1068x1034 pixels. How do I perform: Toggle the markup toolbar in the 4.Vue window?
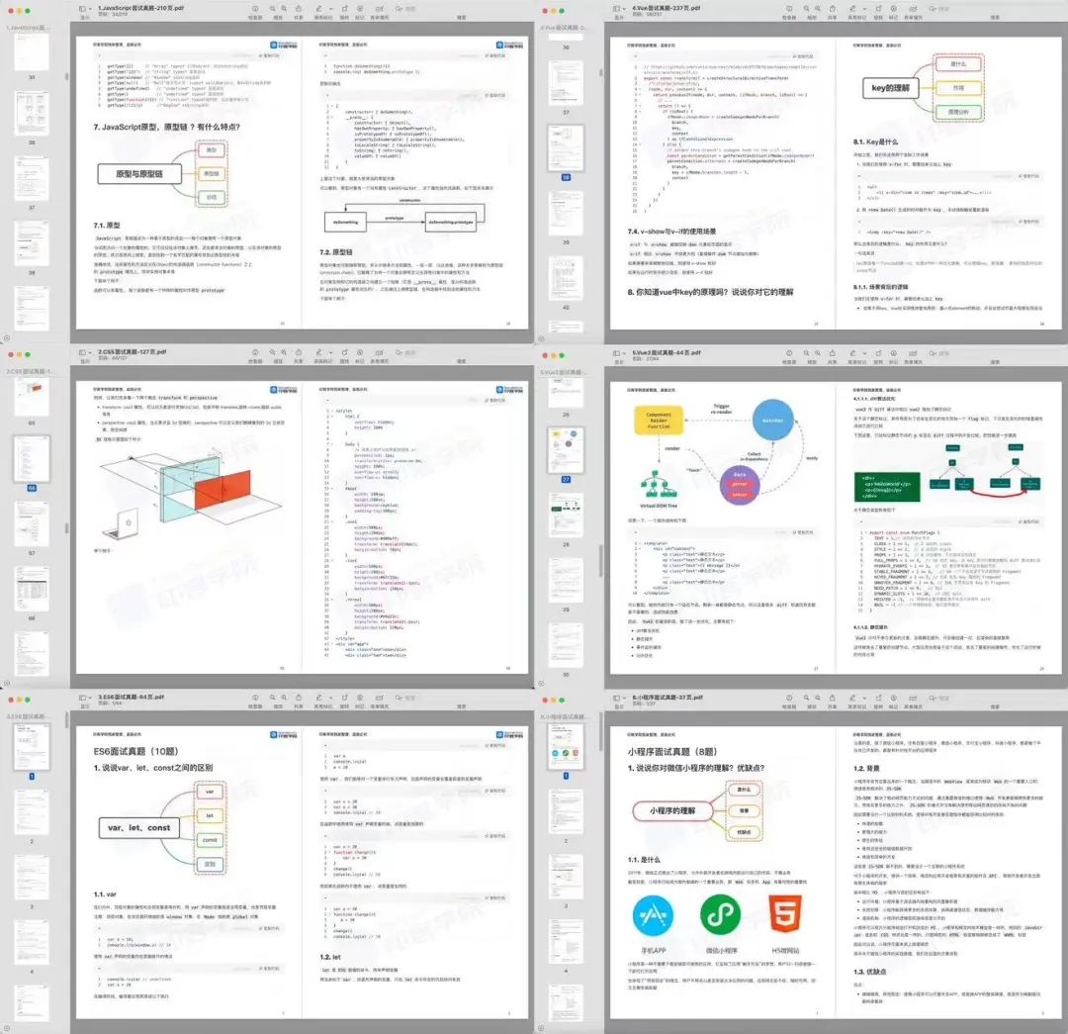(x=894, y=9)
